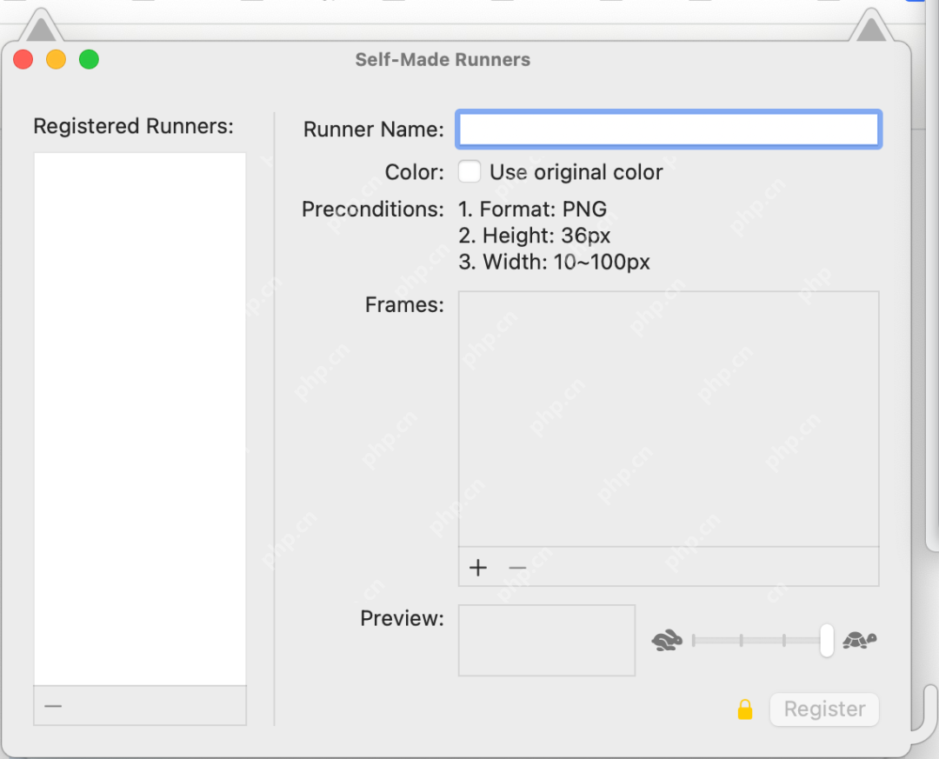Focus the Runner Name text field
Screen dimensions: 939x759
(669, 130)
